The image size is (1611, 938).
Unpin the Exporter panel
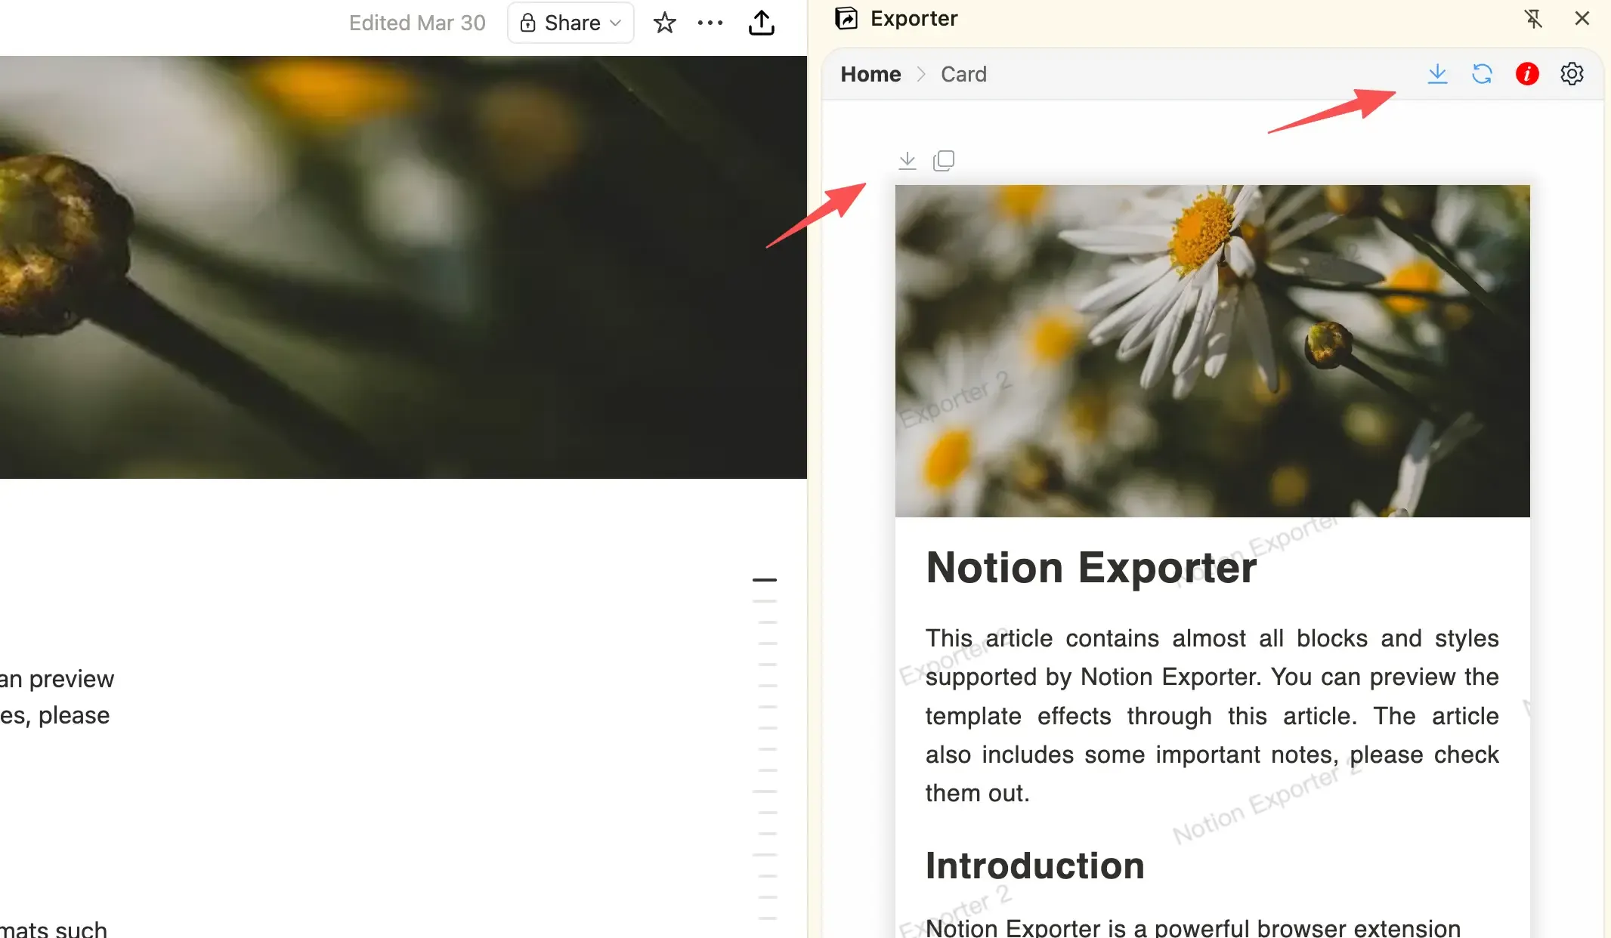pyautogui.click(x=1535, y=19)
